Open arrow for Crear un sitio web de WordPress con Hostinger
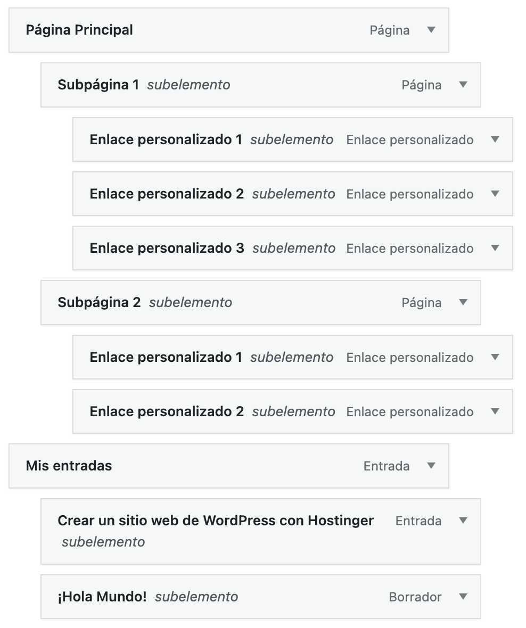 point(464,520)
